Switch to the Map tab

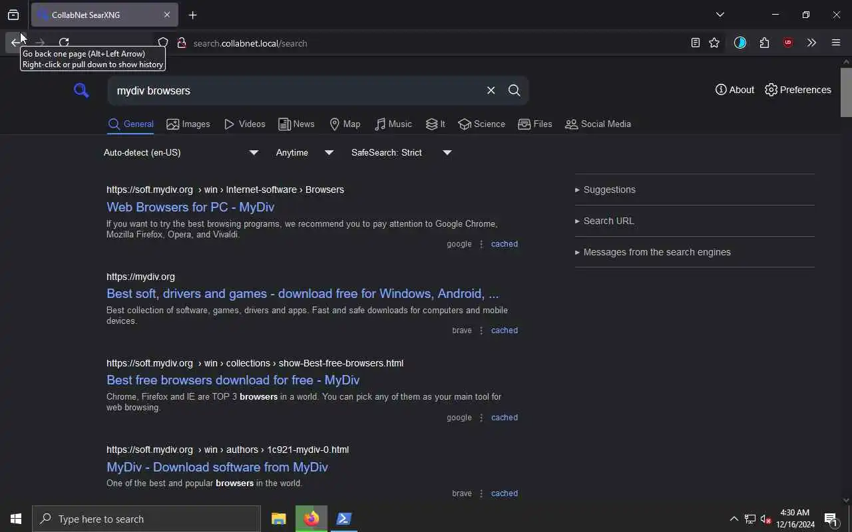(345, 124)
